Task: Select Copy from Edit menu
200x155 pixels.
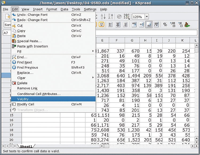Action: coord(53,31)
